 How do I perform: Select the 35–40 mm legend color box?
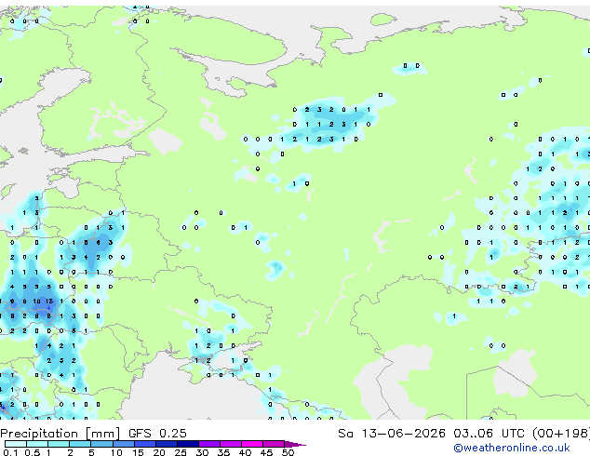(231, 444)
